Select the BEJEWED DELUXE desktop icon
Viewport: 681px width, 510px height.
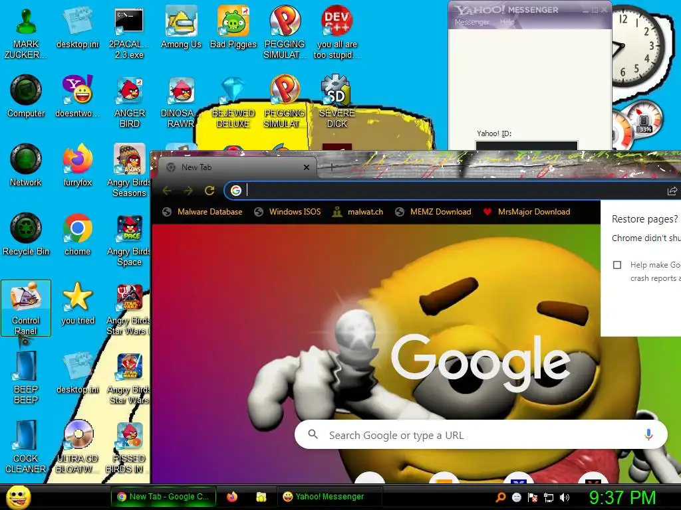tap(233, 102)
